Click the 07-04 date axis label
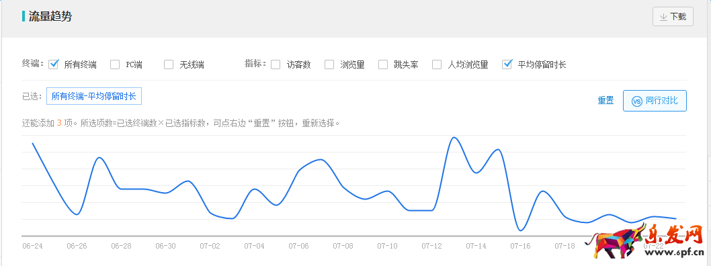The height and width of the screenshot is (266, 711). click(255, 246)
